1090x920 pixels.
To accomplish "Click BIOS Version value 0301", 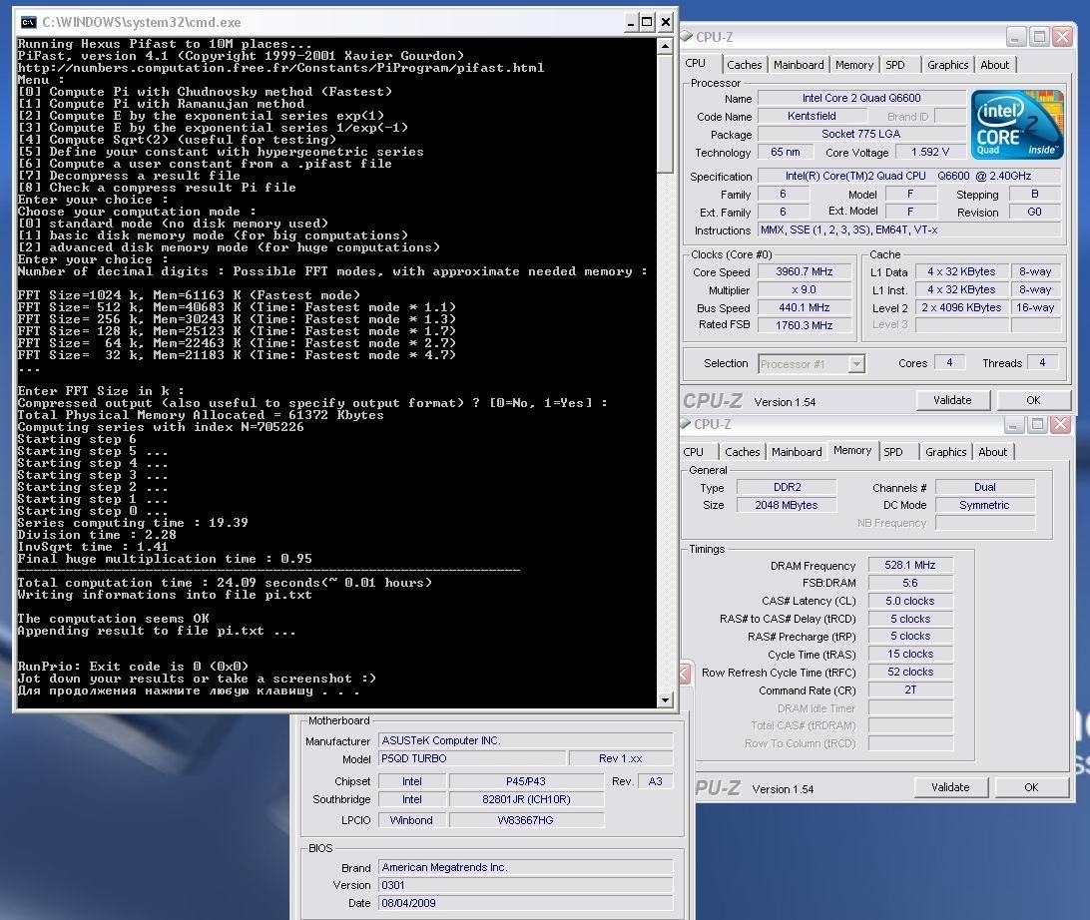I will (525, 885).
